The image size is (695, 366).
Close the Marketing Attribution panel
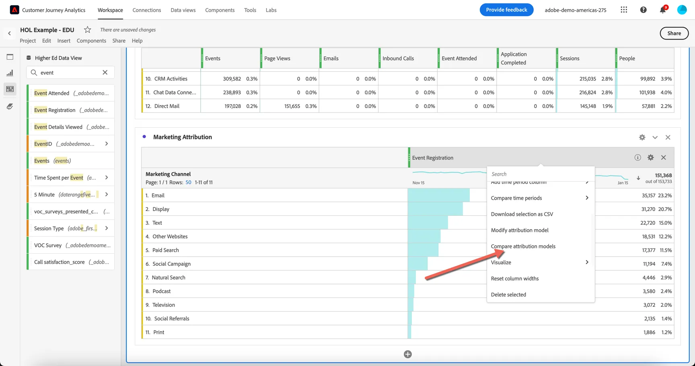[x=668, y=137]
